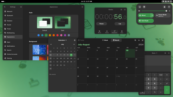
Task: Open Bluetooth settings in sidebar
Action: tap(13, 16)
